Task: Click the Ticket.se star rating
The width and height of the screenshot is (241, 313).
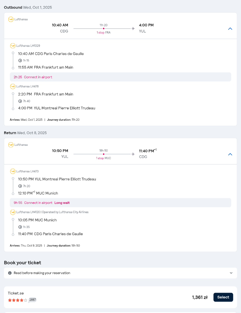Action: pyautogui.click(x=18, y=300)
